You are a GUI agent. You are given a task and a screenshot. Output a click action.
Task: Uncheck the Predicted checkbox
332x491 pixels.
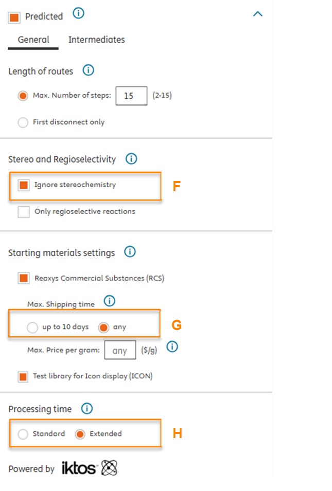[x=14, y=17]
